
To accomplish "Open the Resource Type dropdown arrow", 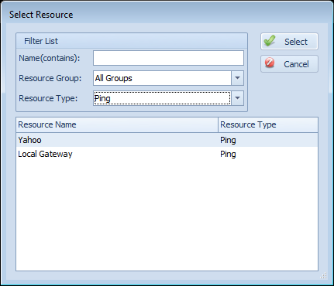I will pos(238,98).
